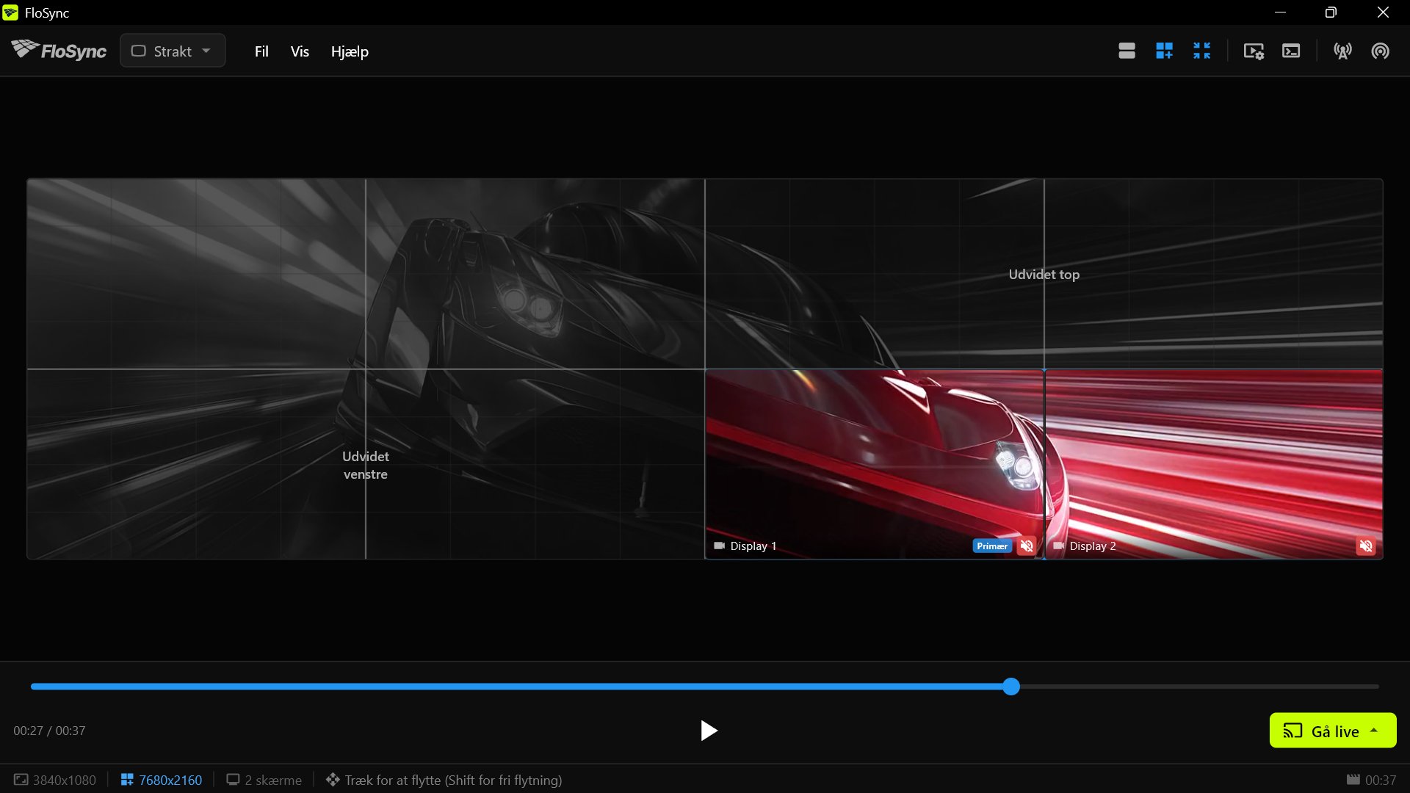1410x793 pixels.
Task: Click the monitor icon beside 2 skærme
Action: [x=233, y=779]
